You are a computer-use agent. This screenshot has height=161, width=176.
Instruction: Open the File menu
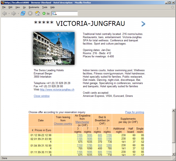(4, 7)
